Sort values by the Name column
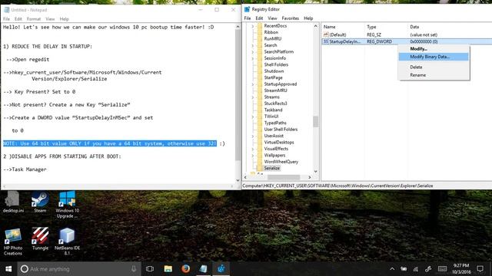 tap(343, 27)
